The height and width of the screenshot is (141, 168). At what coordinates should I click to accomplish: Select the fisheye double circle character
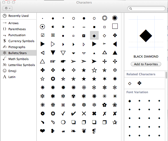(x=115, y=18)
